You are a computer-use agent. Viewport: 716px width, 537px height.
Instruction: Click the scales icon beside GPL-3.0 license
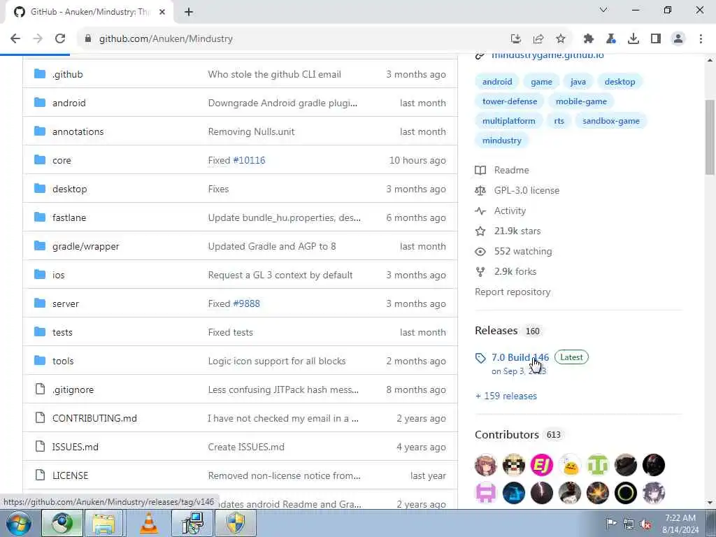coord(480,190)
